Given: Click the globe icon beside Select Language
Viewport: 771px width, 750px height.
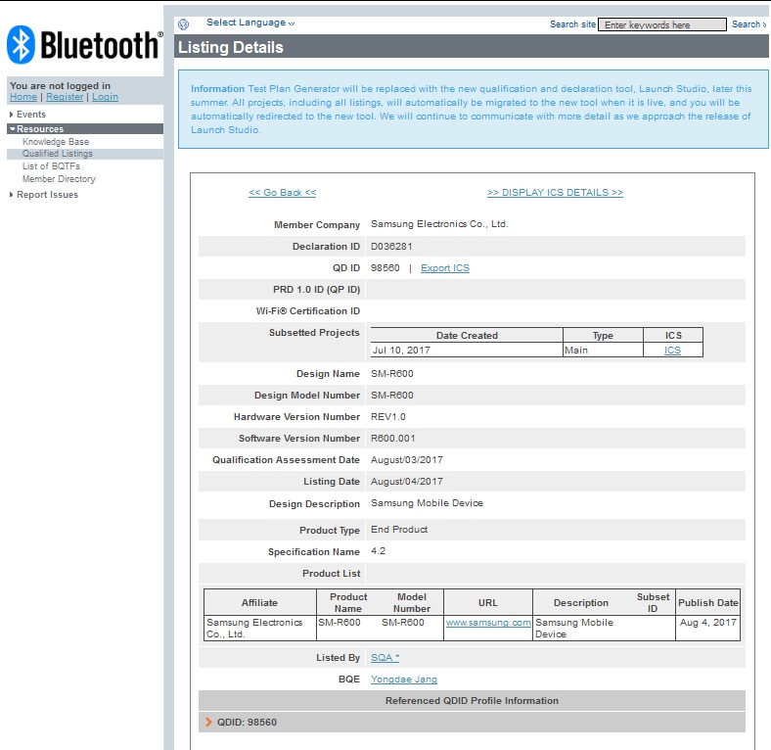Looking at the screenshot, I should [183, 23].
